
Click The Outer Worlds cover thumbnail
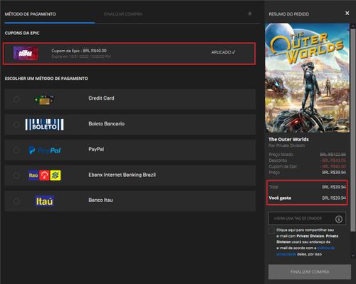(307, 78)
